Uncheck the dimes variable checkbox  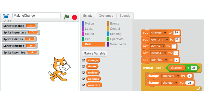click(x=83, y=67)
